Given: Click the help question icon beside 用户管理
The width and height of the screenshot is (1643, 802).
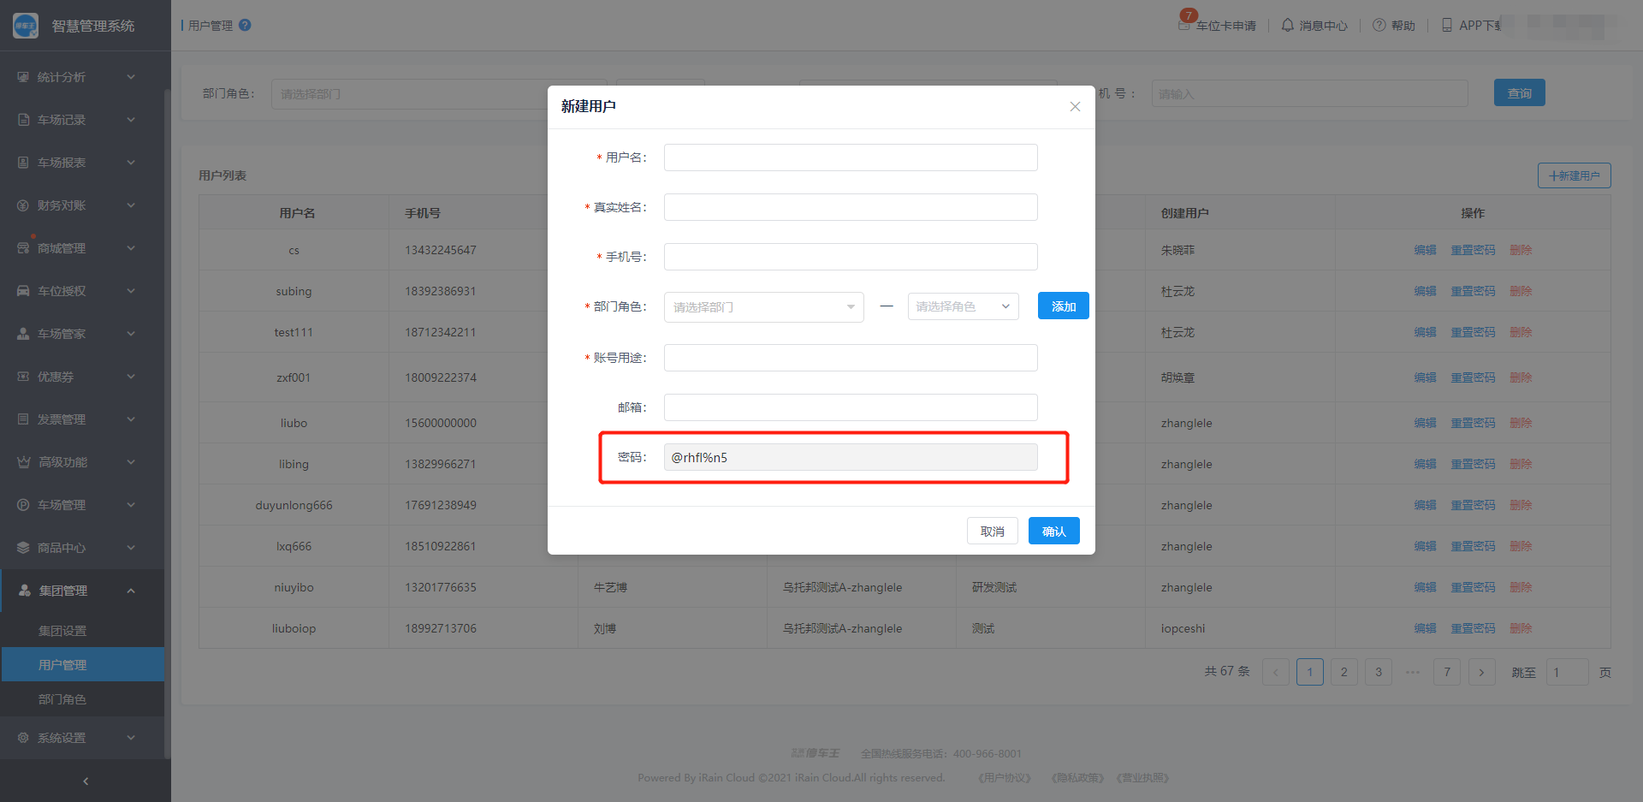Looking at the screenshot, I should [x=245, y=25].
